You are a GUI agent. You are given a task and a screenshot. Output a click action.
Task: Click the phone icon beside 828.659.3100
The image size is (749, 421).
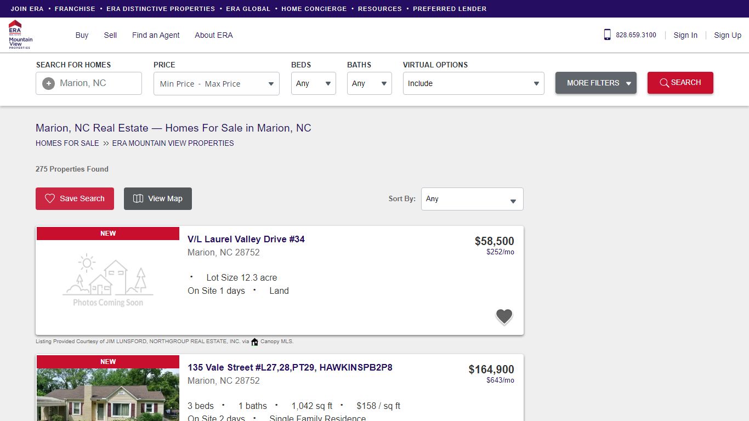pos(607,35)
